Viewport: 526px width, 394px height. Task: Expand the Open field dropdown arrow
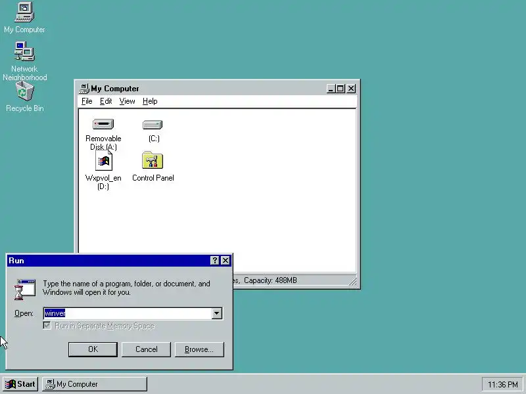217,313
